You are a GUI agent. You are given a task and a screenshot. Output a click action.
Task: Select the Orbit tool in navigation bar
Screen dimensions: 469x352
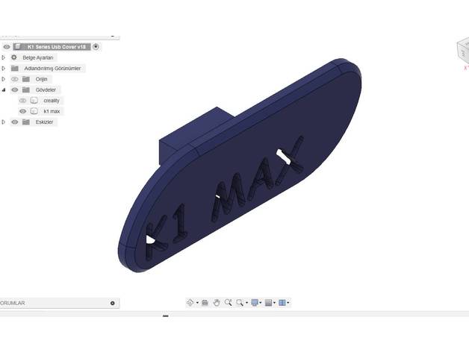[x=190, y=303]
